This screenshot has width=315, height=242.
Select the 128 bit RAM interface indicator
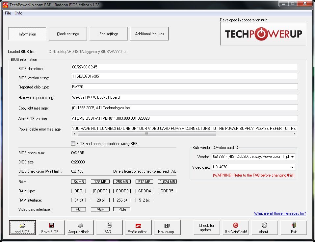point(100,200)
